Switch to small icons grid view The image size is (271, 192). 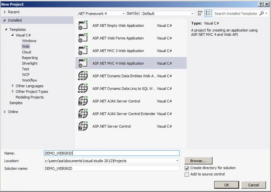tap(200, 13)
